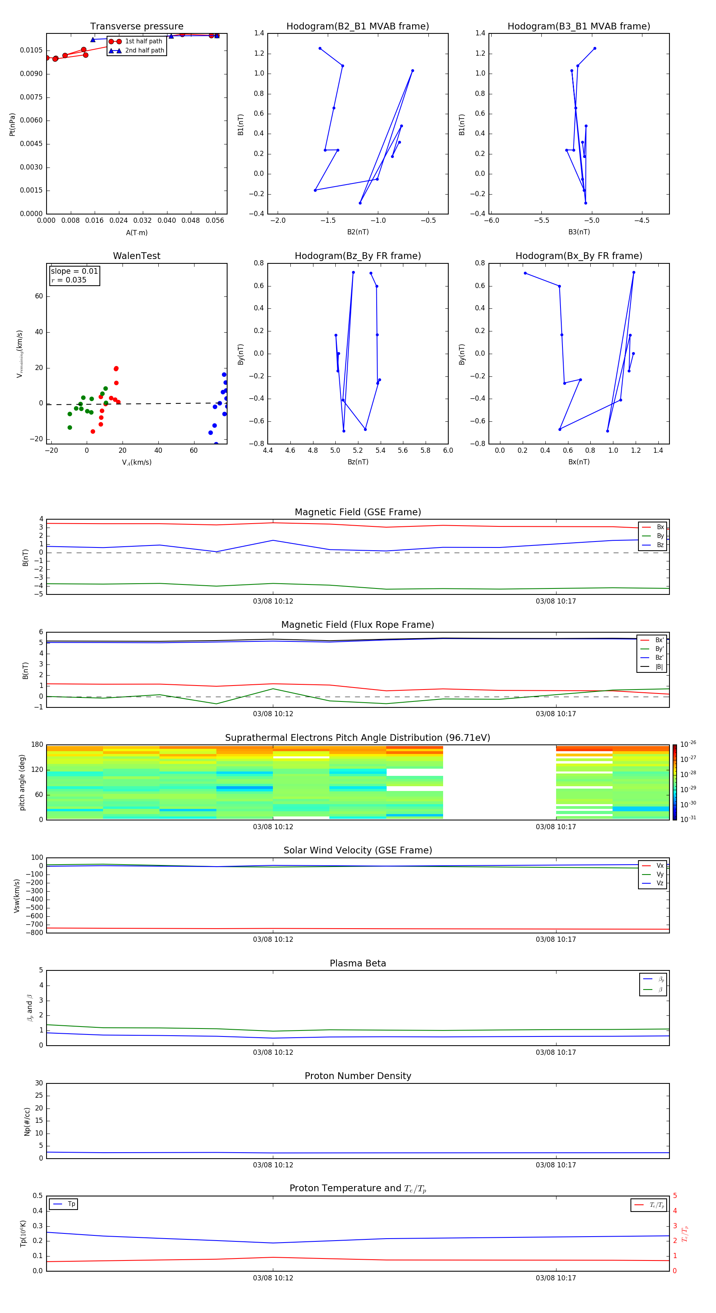716x1313 pixels.
Task: Click '03/08 10:12' tick under Plasma Beta plot
Action: click(x=273, y=1052)
